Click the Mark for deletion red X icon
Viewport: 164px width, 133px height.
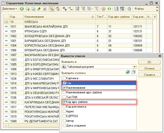click(45, 9)
